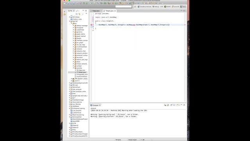This screenshot has width=250, height=141.
Task: Select the Console tab
Action: (95, 105)
